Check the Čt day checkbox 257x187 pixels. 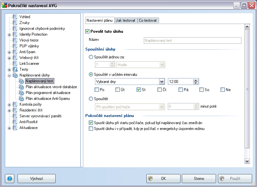[159, 90]
